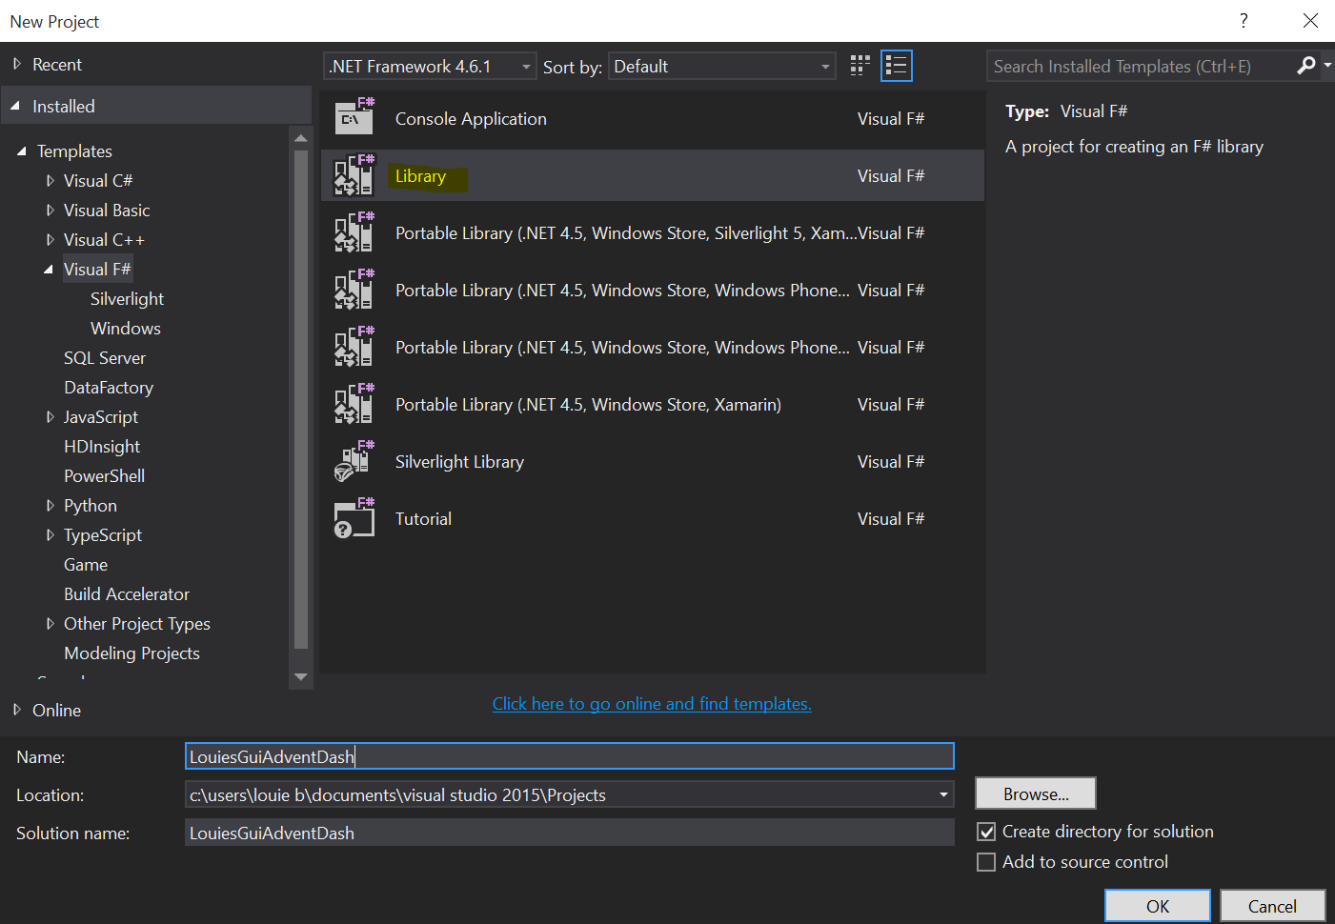Expand the Visual Basic node arrow
The image size is (1335, 924).
(x=51, y=210)
